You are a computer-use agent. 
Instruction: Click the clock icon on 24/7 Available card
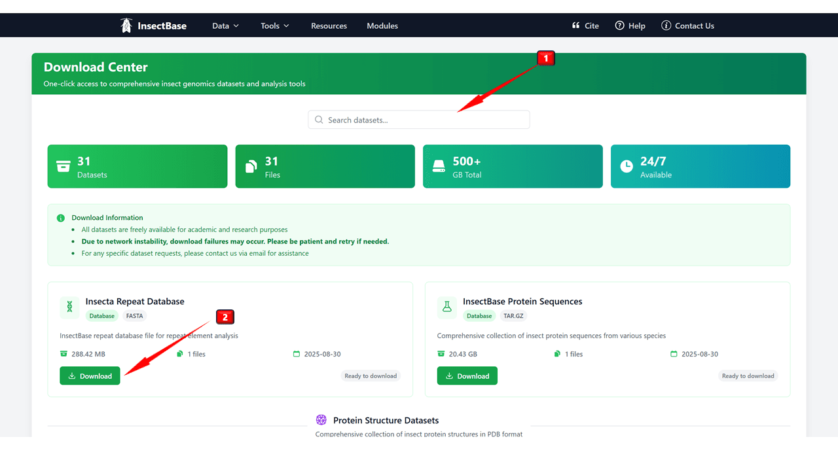click(x=627, y=166)
